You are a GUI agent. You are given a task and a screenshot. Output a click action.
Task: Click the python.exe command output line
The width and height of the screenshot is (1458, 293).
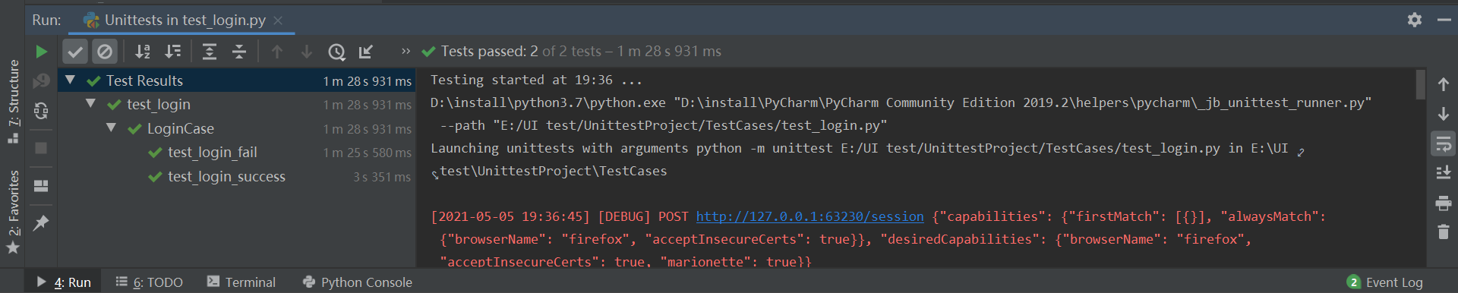pyautogui.click(x=901, y=102)
